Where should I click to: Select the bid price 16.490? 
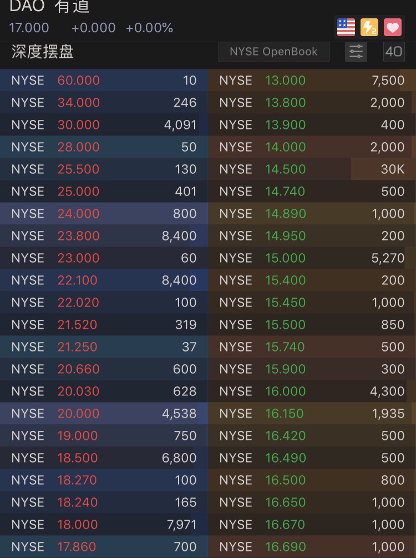pos(286,458)
